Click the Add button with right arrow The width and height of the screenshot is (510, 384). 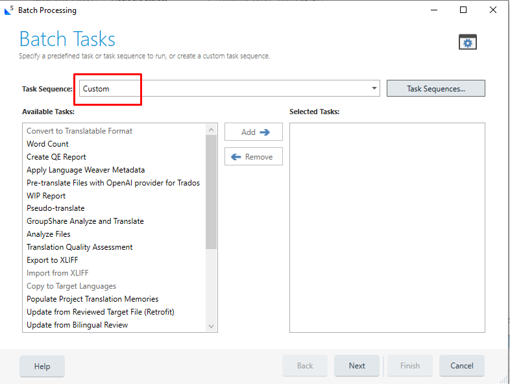click(x=254, y=132)
